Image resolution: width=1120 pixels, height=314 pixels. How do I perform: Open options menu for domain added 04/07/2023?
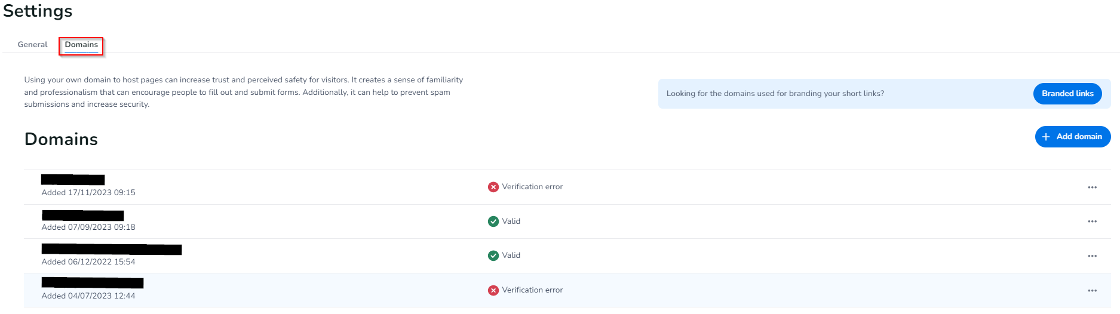tap(1092, 291)
